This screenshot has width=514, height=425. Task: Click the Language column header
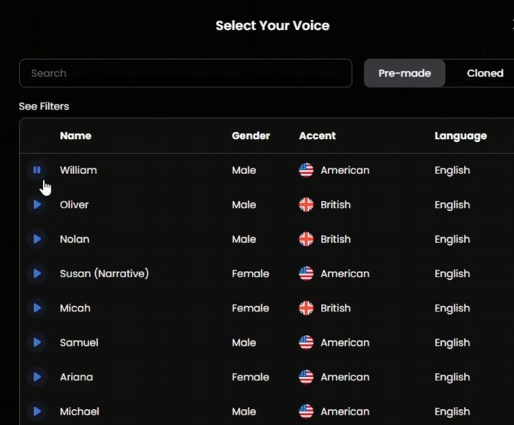(x=460, y=135)
